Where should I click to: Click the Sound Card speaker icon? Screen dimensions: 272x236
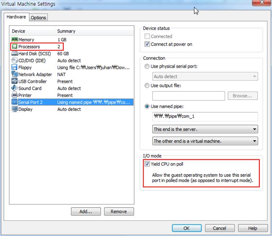click(x=14, y=88)
